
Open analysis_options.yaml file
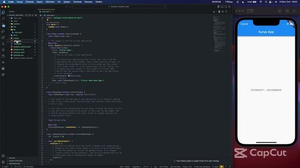[22, 47]
